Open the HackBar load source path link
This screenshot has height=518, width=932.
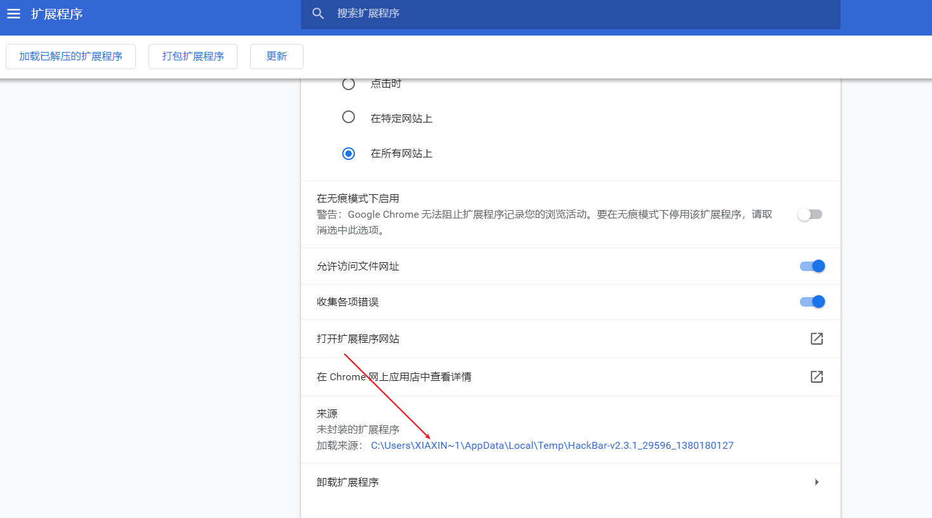(552, 446)
